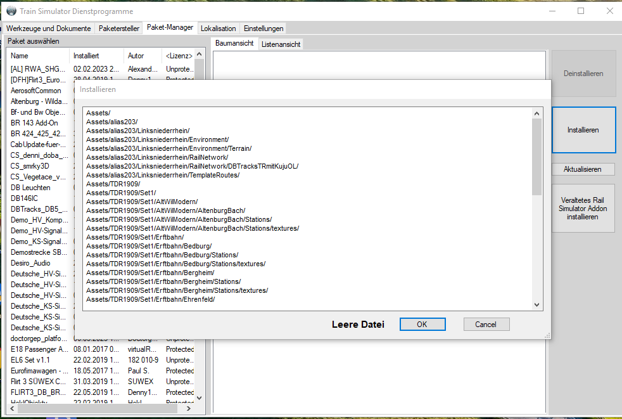Click Assets/TDR1909/Set1/Erftbahn/Ehrenfeld/ entry
The height and width of the screenshot is (419, 622).
150,299
